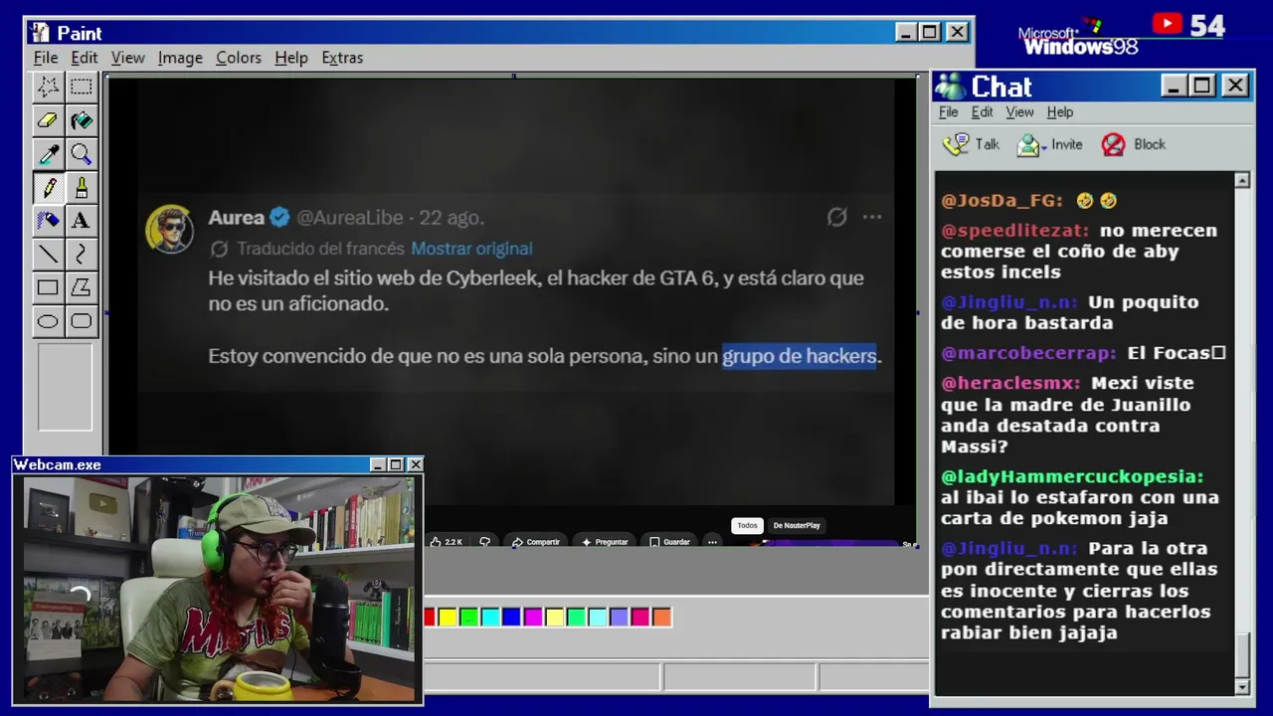This screenshot has height=716, width=1273.
Task: Select the Airbrush spray can tool
Action: [48, 221]
